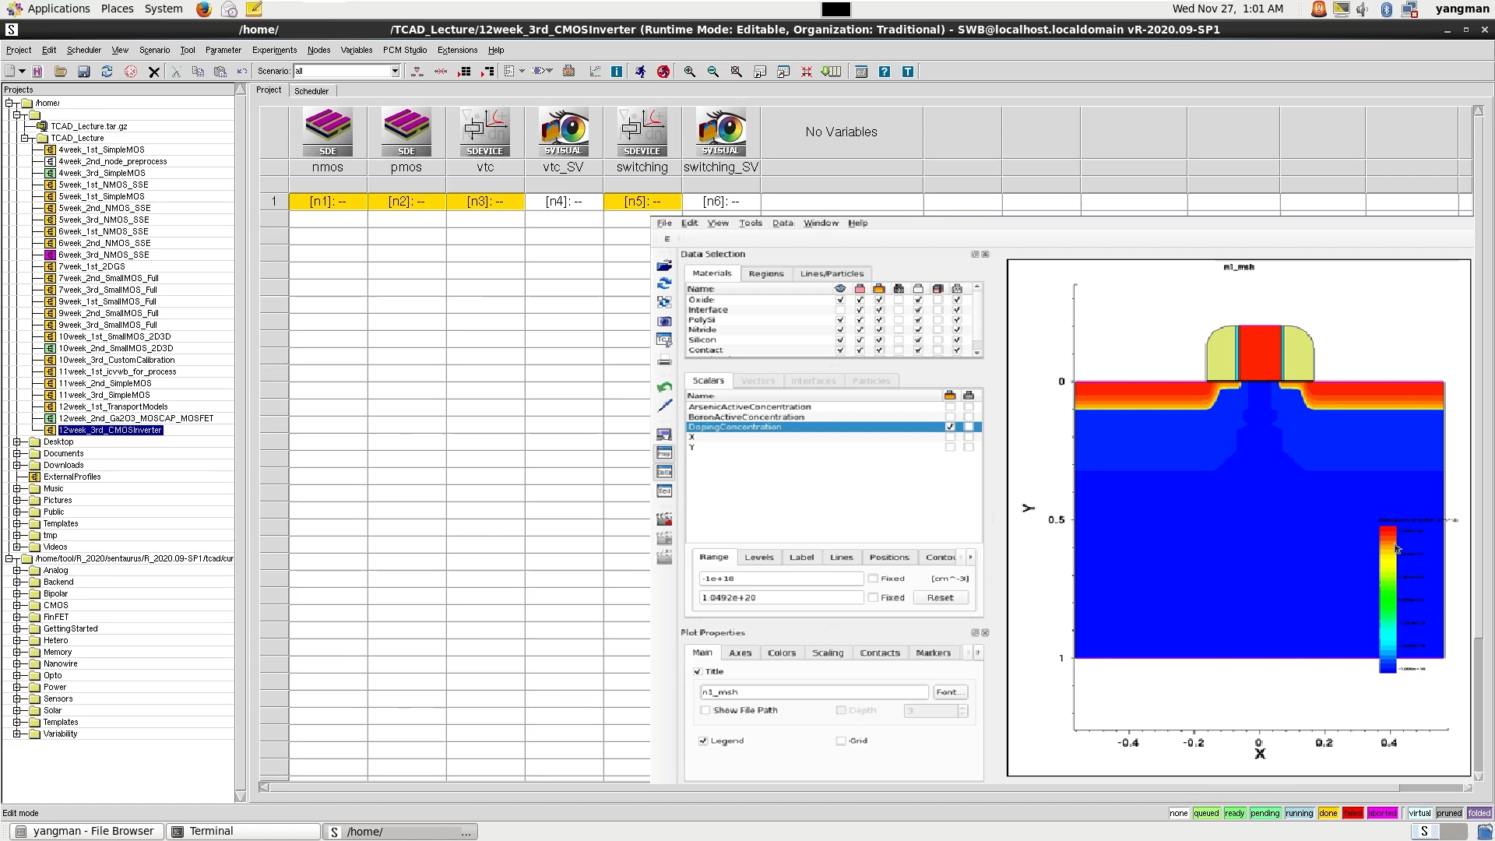Click the save project toolbar icon
This screenshot has width=1495, height=841.
pos(84,72)
